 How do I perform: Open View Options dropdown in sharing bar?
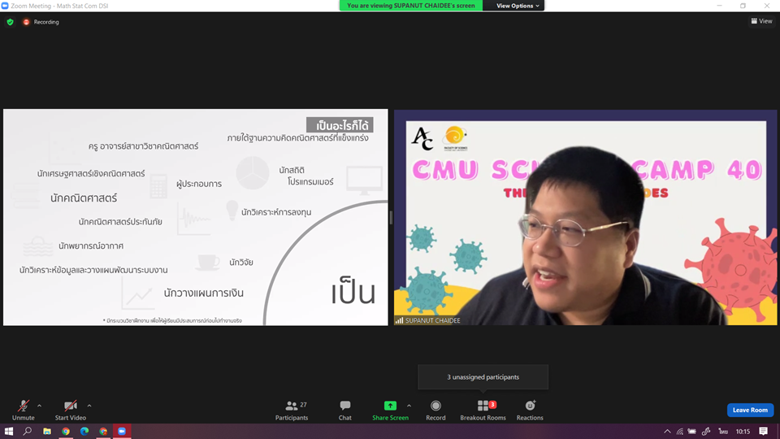click(x=517, y=6)
